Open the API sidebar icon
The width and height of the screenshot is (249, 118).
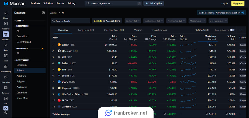pos(6,98)
